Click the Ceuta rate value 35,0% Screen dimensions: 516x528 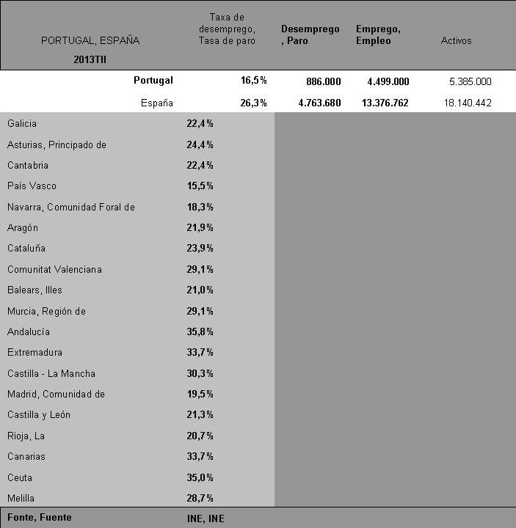200,477
